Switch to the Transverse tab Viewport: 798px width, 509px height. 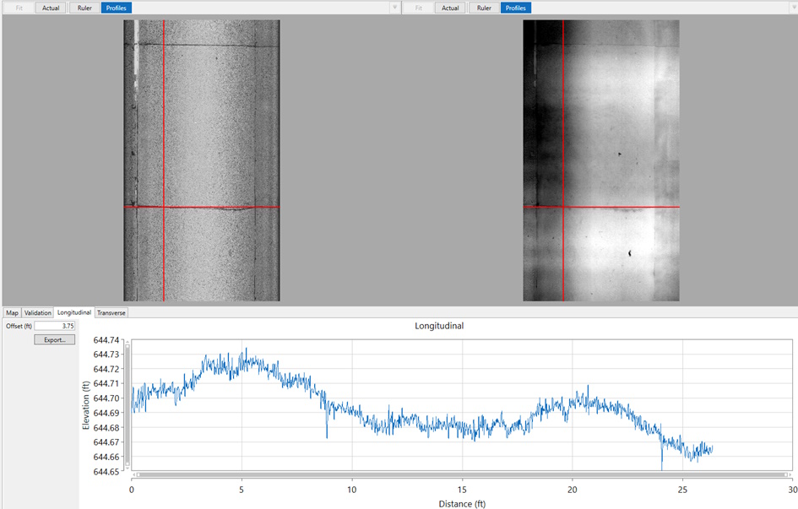click(x=111, y=312)
